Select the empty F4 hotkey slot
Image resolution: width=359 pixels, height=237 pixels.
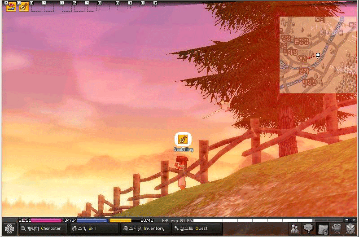pos(48,7)
